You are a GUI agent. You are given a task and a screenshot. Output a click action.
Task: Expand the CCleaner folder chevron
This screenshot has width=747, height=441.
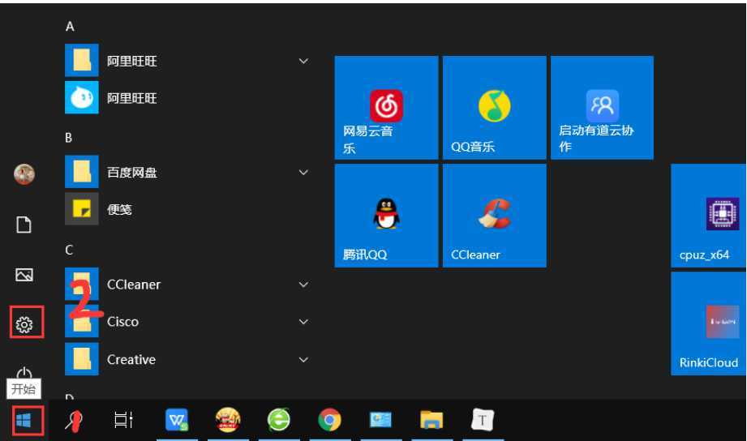303,285
